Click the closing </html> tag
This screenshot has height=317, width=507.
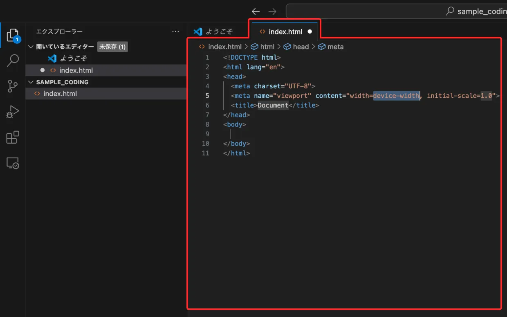pos(237,153)
